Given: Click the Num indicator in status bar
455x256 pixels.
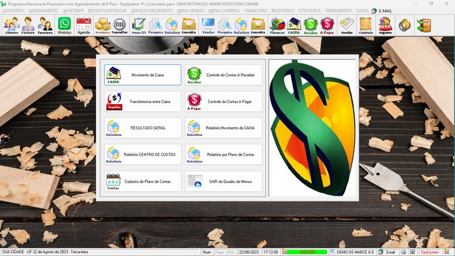Looking at the screenshot, I should tap(207, 252).
